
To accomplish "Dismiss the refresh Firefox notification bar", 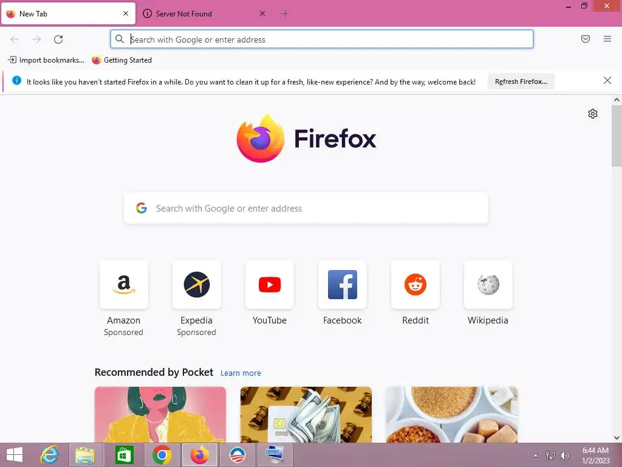I will 607,81.
